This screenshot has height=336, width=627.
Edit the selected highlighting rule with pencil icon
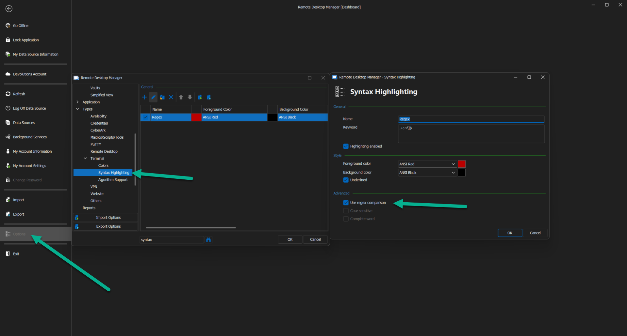click(153, 97)
